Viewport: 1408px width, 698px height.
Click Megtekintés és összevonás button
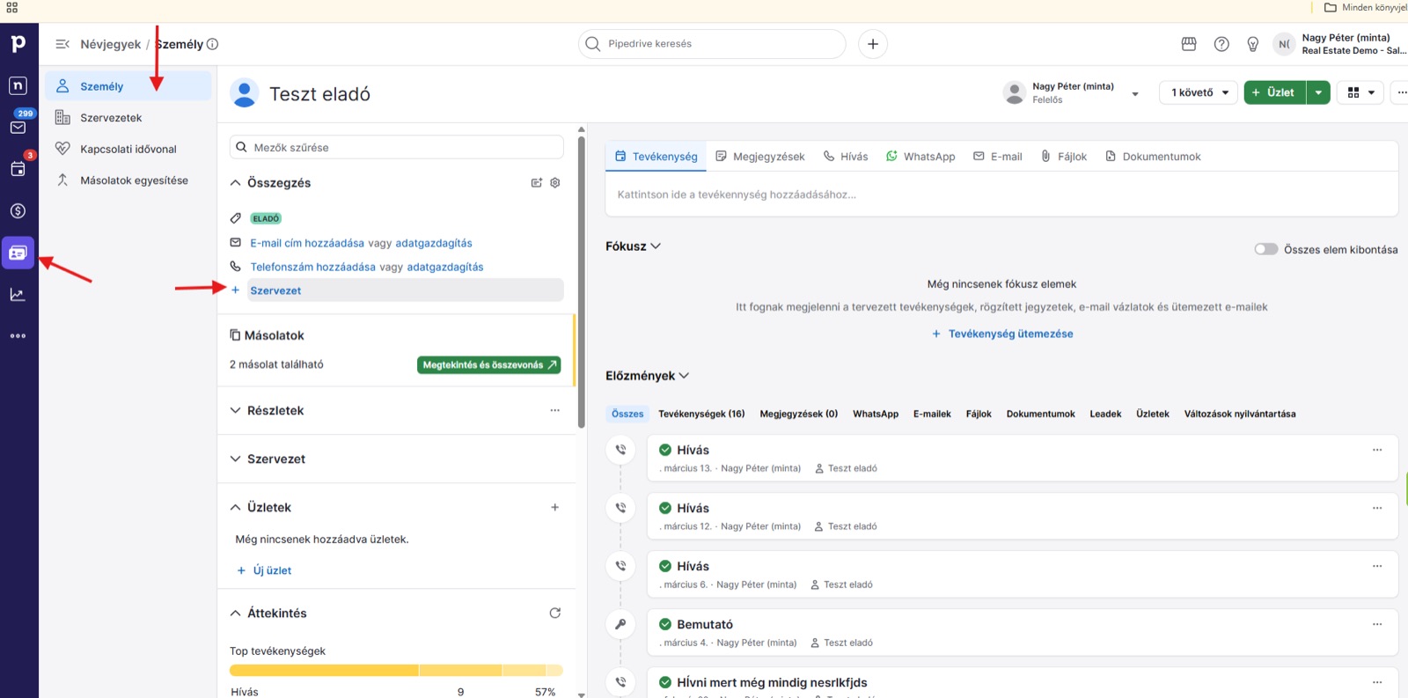(489, 365)
